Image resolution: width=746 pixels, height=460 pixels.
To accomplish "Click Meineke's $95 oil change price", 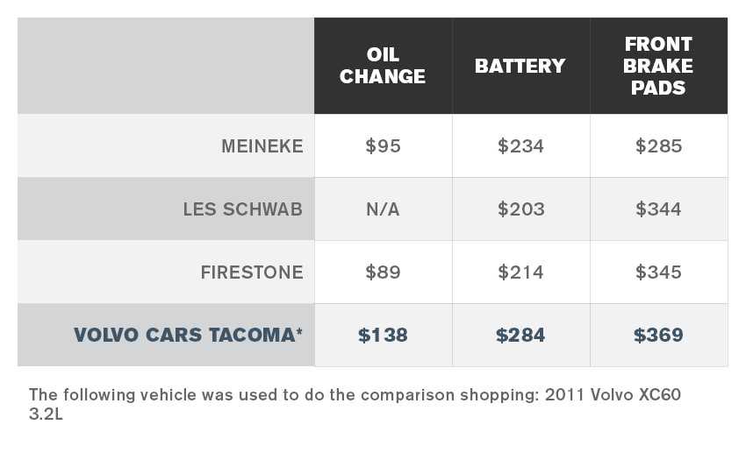I will point(383,146).
